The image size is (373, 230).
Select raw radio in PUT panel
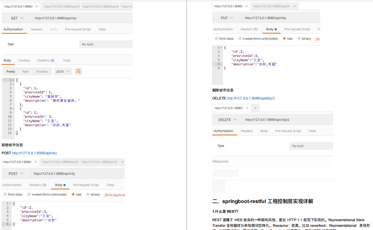tap(284, 39)
